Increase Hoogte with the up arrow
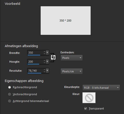The width and height of the screenshot is (124, 114). [44, 61]
